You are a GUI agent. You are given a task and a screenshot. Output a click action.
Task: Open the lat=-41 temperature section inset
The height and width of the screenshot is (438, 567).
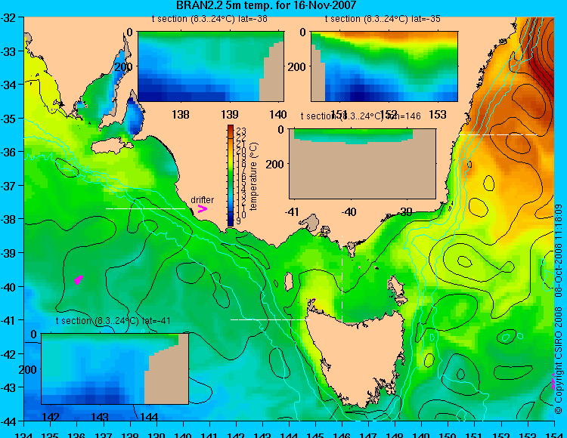[x=115, y=369]
